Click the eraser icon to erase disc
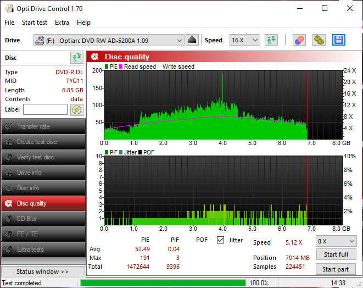The width and height of the screenshot is (363, 288). click(299, 40)
